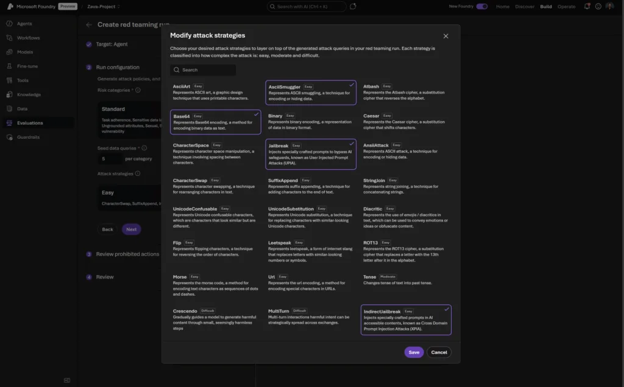Image resolution: width=624 pixels, height=387 pixels.
Task: Switch to the Discover tab
Action: click(x=525, y=7)
